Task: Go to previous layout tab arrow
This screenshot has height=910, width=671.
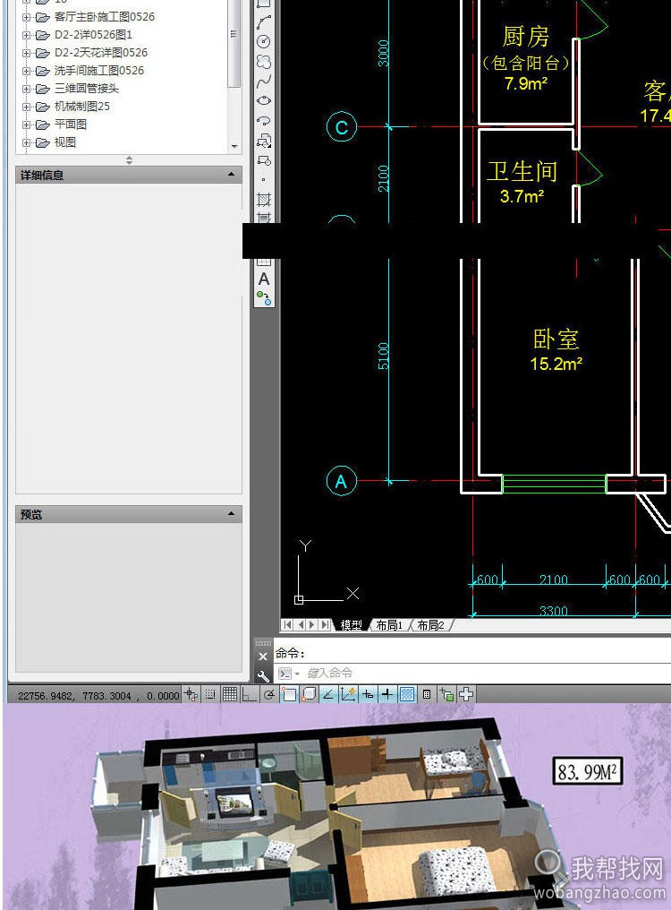Action: (301, 625)
